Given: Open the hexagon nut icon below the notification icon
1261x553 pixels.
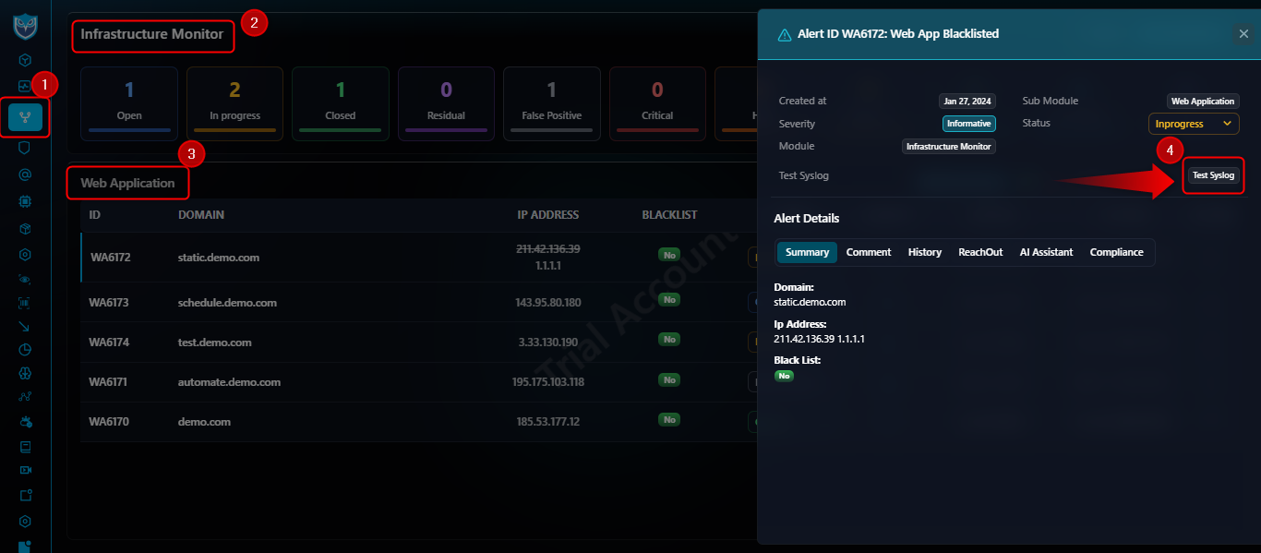Looking at the screenshot, I should 25,522.
